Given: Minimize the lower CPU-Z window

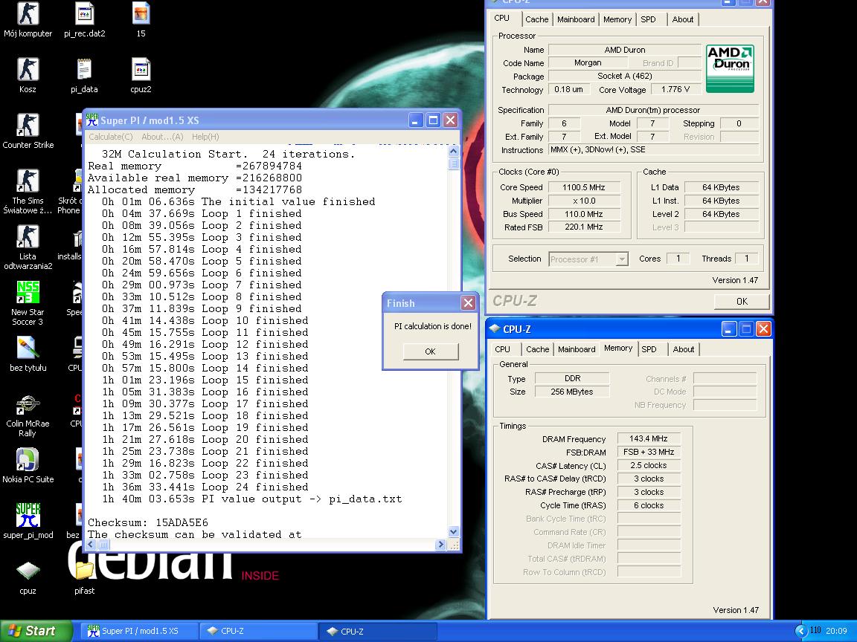Looking at the screenshot, I should coord(728,328).
